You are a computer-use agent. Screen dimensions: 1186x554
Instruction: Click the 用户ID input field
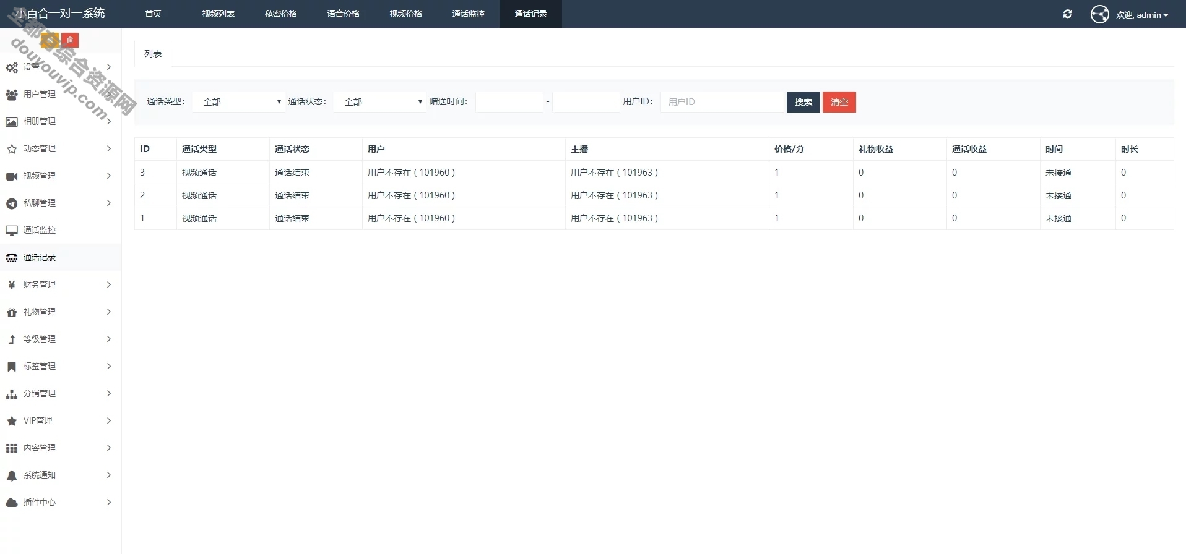click(722, 102)
